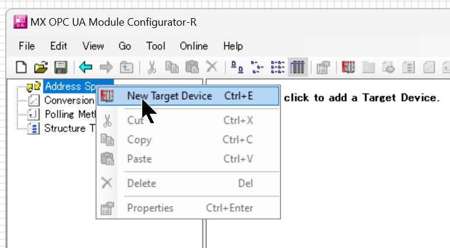Click the X Delete icon in the toolbar
The image size is (450, 248).
point(212,67)
